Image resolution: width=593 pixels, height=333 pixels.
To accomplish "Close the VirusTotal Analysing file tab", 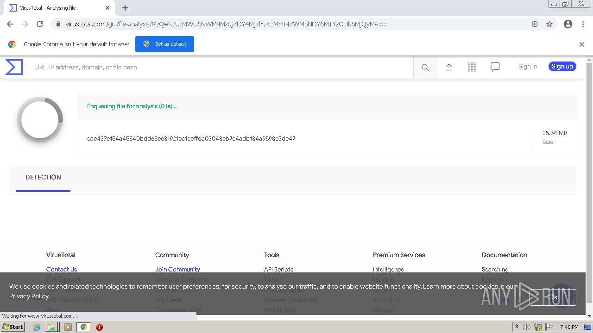I will pyautogui.click(x=107, y=8).
